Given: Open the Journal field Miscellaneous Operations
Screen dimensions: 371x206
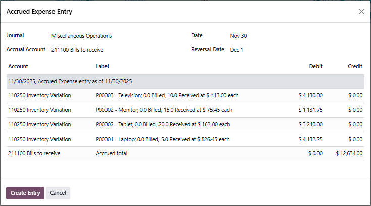Looking at the screenshot, I should [x=82, y=36].
